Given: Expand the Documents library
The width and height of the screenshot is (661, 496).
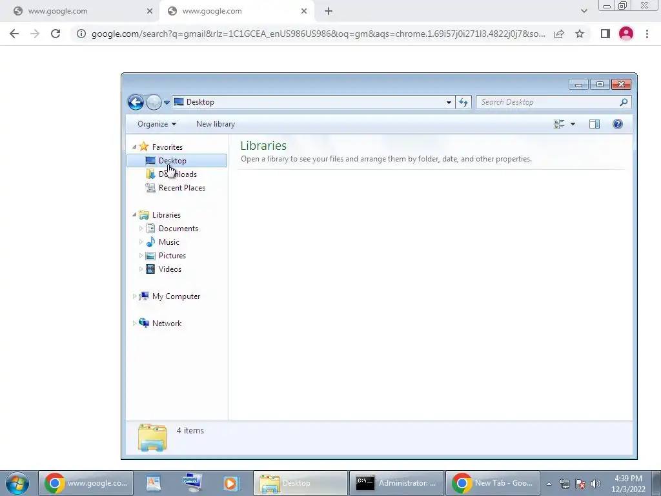Looking at the screenshot, I should [141, 229].
